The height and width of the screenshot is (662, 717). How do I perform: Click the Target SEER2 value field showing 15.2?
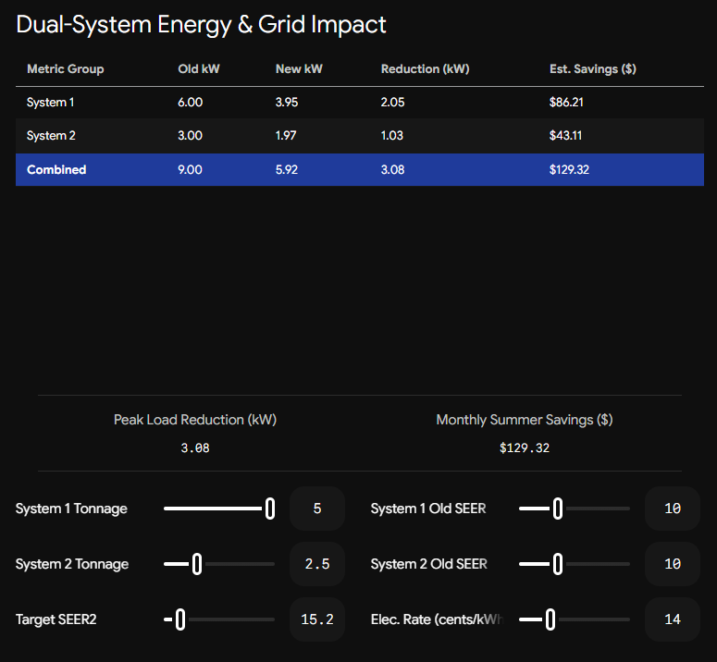[317, 619]
